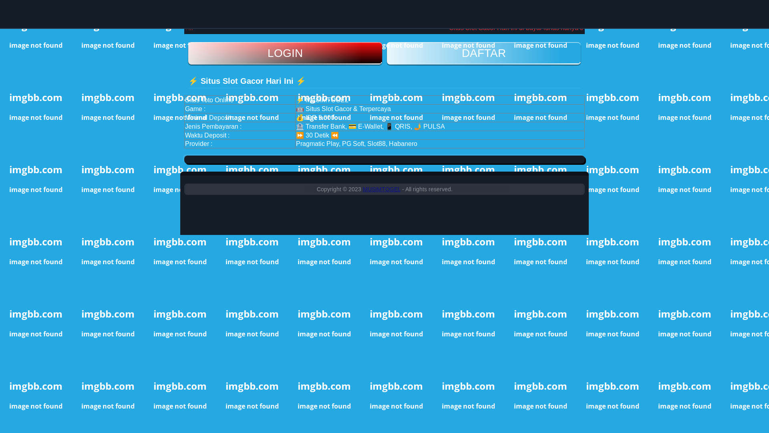Click the Waktu Deposit : label
The width and height of the screenshot is (769, 433).
pyautogui.click(x=207, y=135)
